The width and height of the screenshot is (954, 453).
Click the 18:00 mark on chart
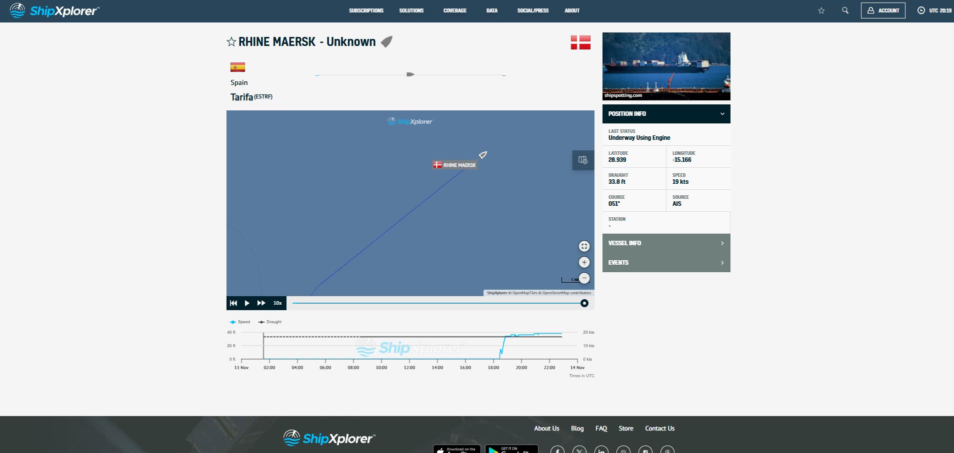[x=493, y=367]
